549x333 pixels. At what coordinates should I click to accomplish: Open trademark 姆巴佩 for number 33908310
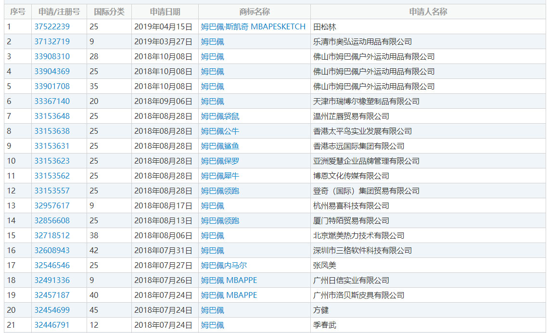tap(213, 56)
